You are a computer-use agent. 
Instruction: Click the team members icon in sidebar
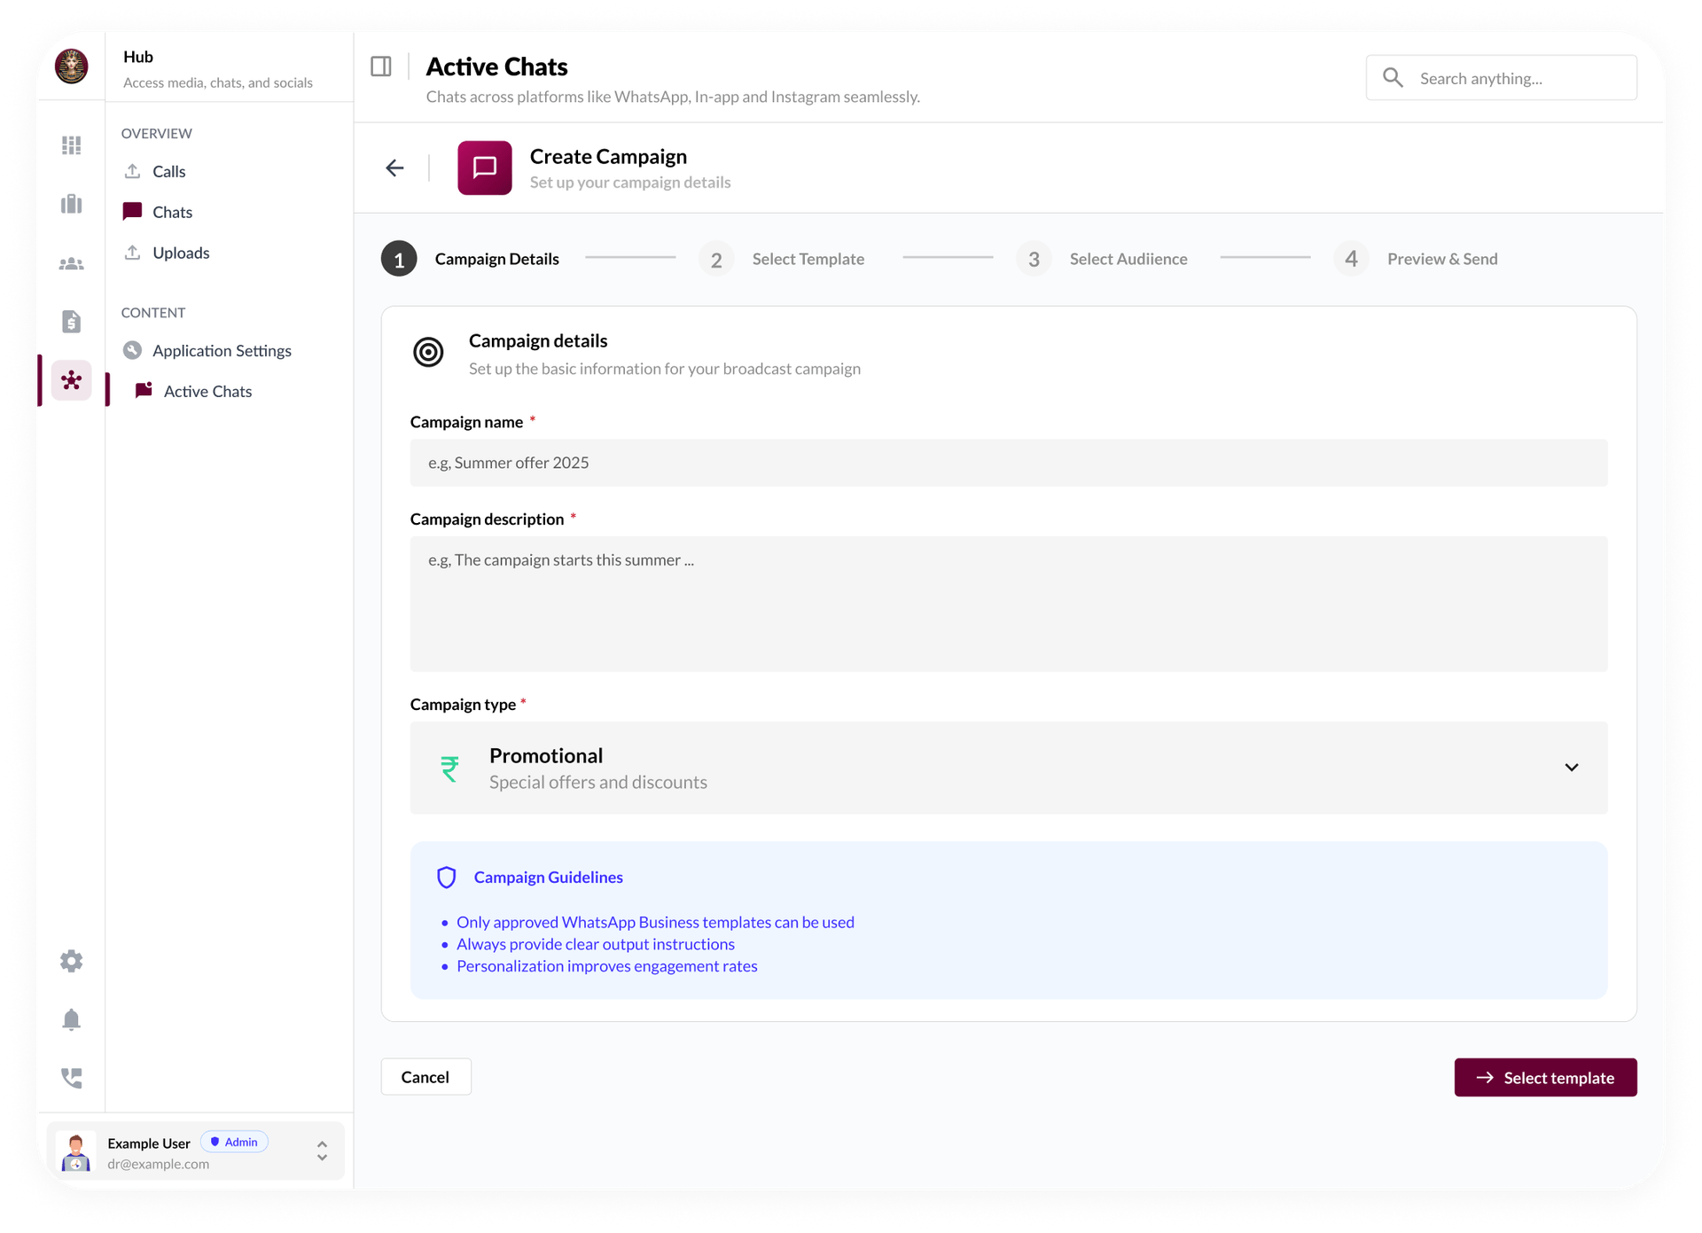[71, 262]
